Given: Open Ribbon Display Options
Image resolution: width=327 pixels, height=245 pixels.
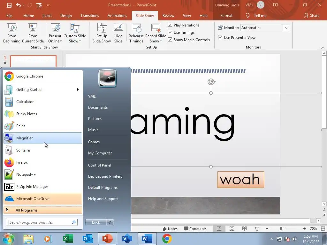Looking at the screenshot, I should pos(275,5).
